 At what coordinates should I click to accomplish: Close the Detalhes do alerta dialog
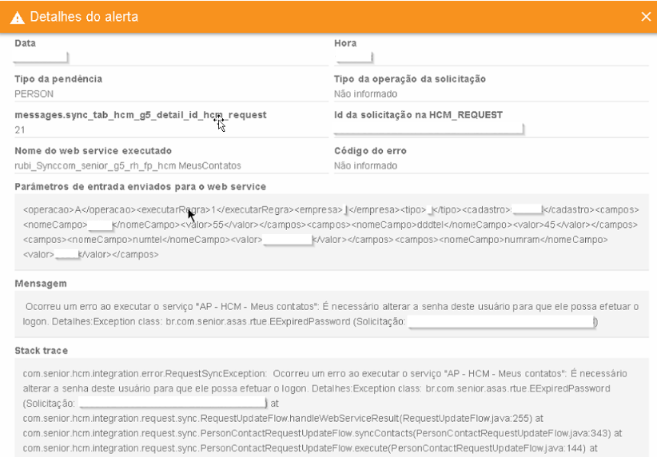click(x=646, y=17)
